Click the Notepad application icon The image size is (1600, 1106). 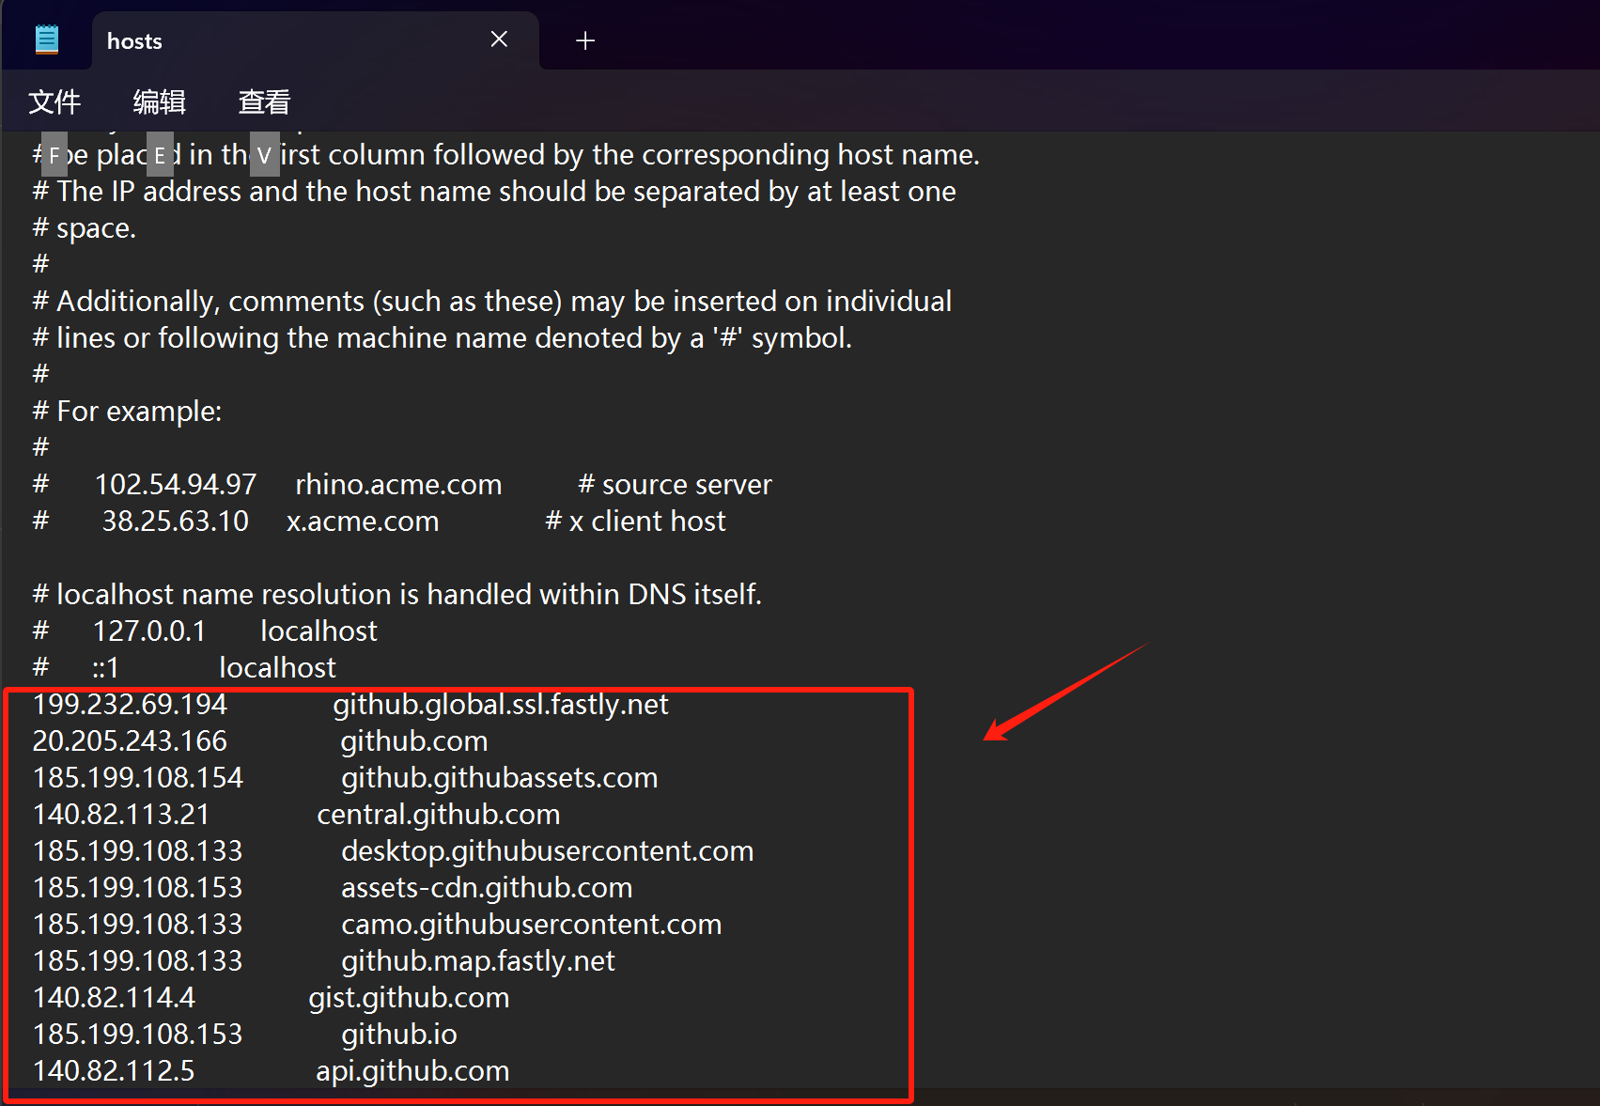pyautogui.click(x=46, y=38)
